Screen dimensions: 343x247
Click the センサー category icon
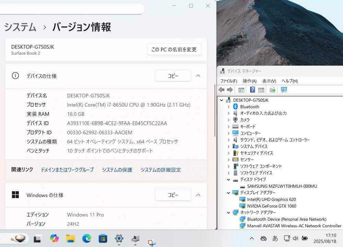click(235, 159)
